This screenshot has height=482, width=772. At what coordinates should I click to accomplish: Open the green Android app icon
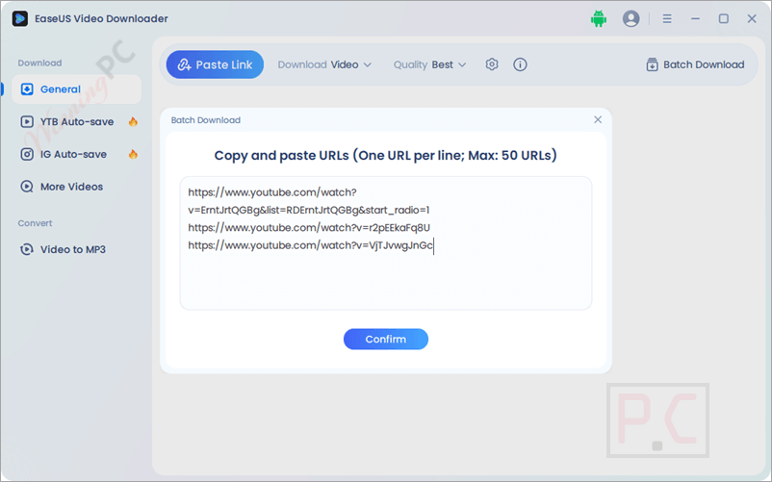pos(598,18)
